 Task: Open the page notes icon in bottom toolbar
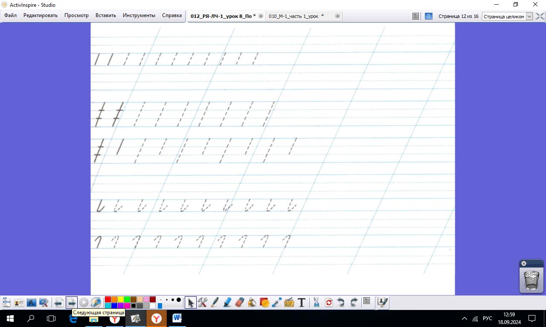366,301
